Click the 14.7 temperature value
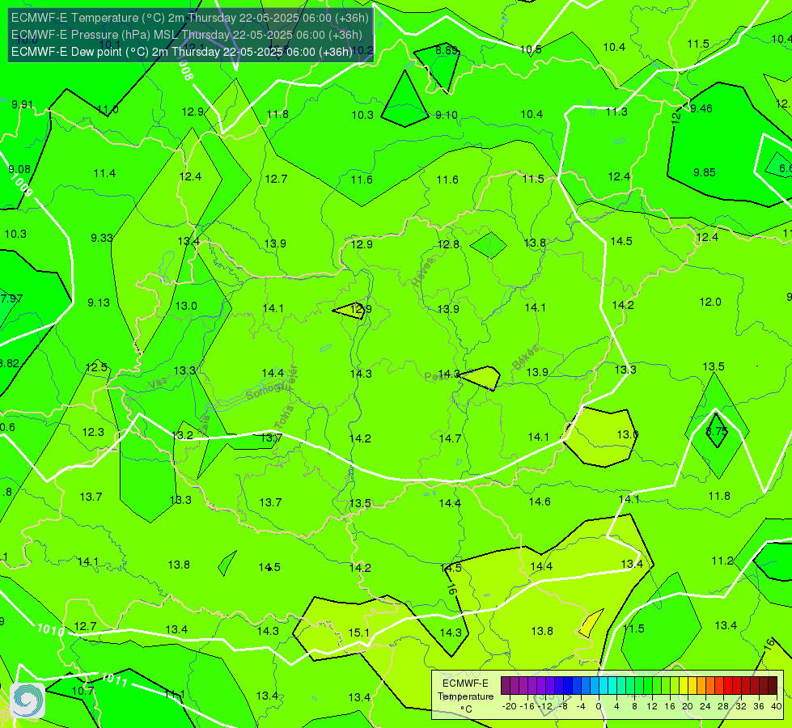 point(450,438)
